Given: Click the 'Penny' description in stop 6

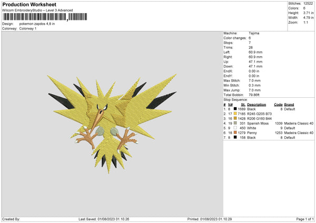Looking at the screenshot, I should (252, 133).
